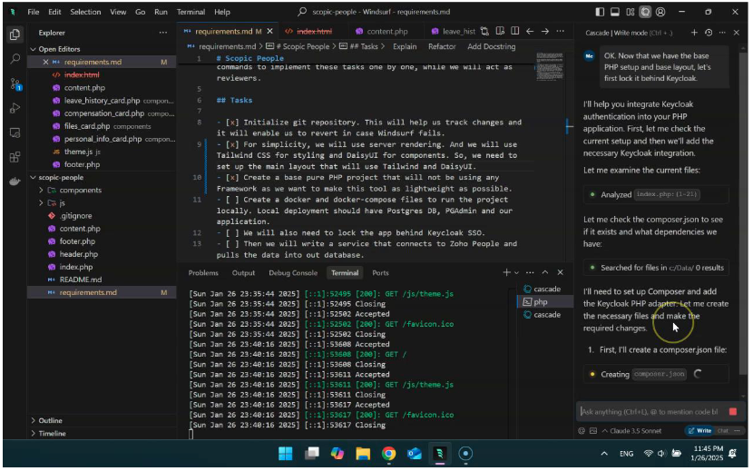Switch Cascade to Chat mode
This screenshot has width=753, height=471.
(723, 431)
